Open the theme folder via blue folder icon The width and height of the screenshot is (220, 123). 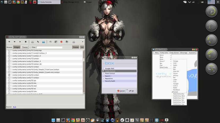[43, 42]
